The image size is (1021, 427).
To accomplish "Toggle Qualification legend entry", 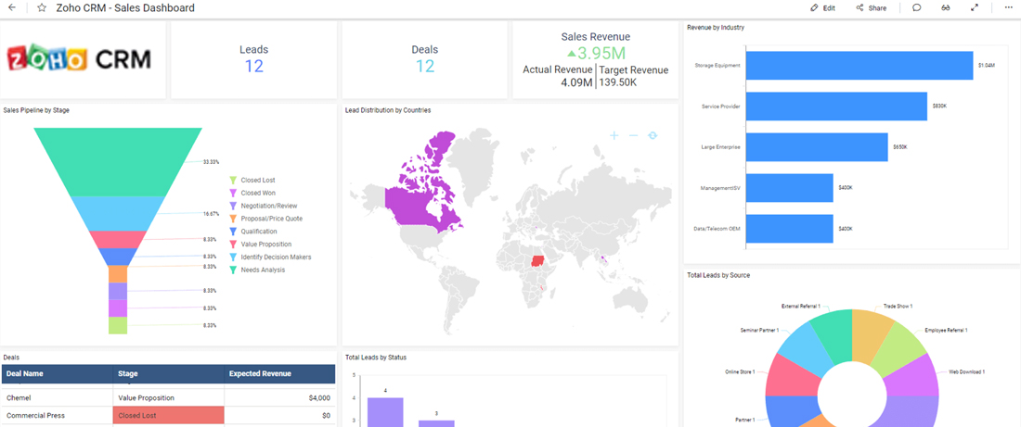I will [252, 232].
